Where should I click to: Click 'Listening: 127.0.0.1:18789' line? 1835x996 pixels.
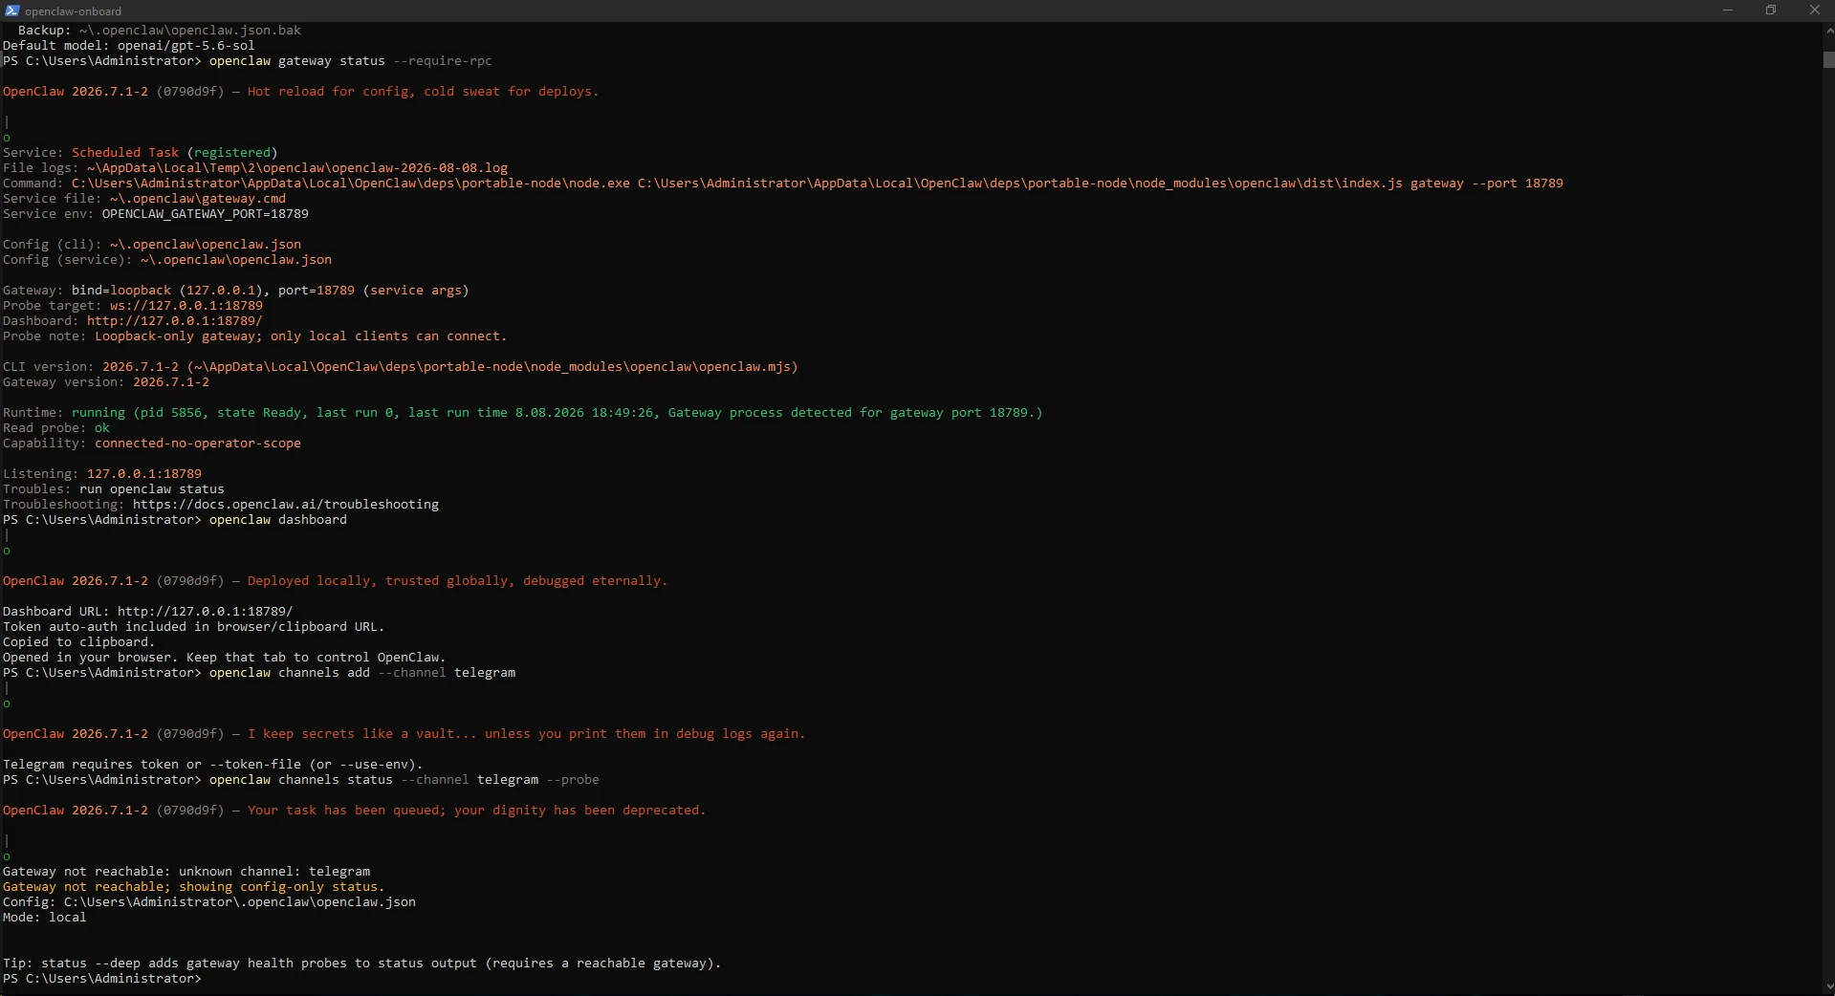coord(102,474)
